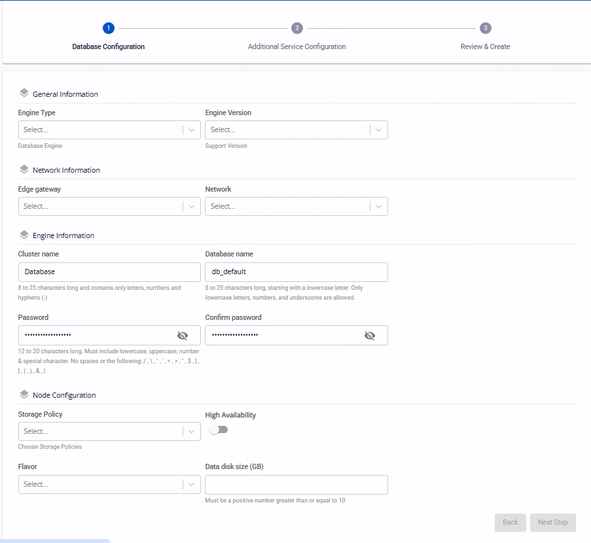Click the Back button
Image resolution: width=591 pixels, height=543 pixels.
[x=510, y=522]
